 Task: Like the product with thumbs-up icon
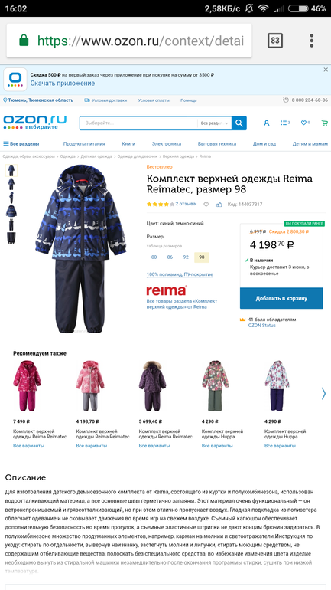(x=219, y=205)
